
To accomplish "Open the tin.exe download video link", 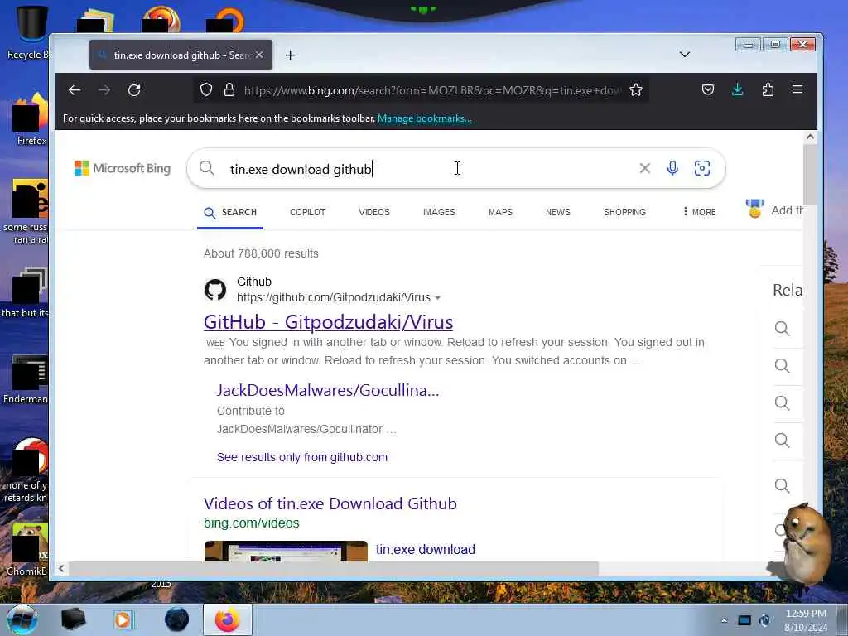I will [425, 550].
